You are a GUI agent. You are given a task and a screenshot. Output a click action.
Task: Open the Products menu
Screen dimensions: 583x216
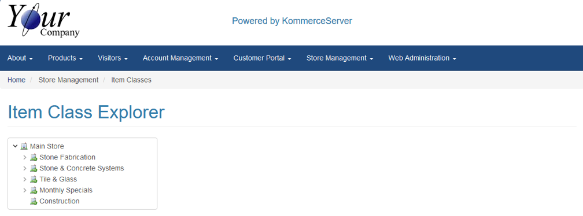[65, 58]
